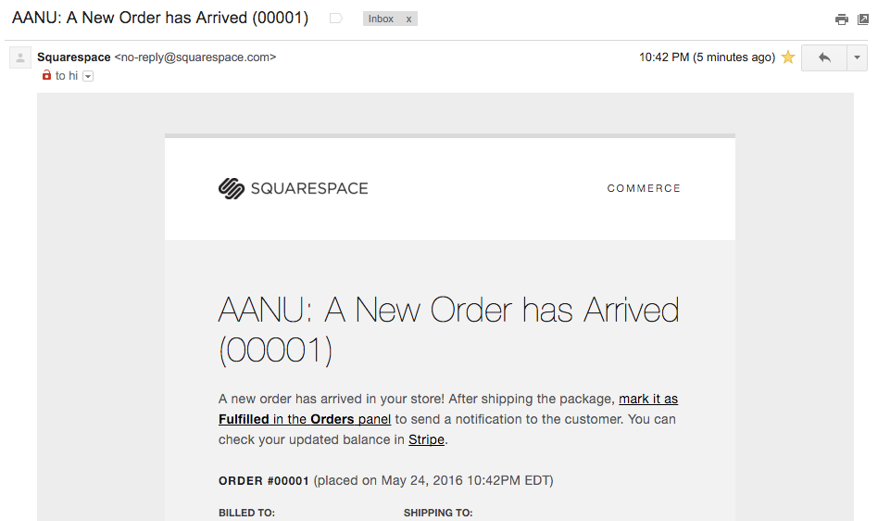Open the 'mark it as Fulfilled in the Orders panel' link
Viewport: 878px width, 521px height.
(x=448, y=409)
